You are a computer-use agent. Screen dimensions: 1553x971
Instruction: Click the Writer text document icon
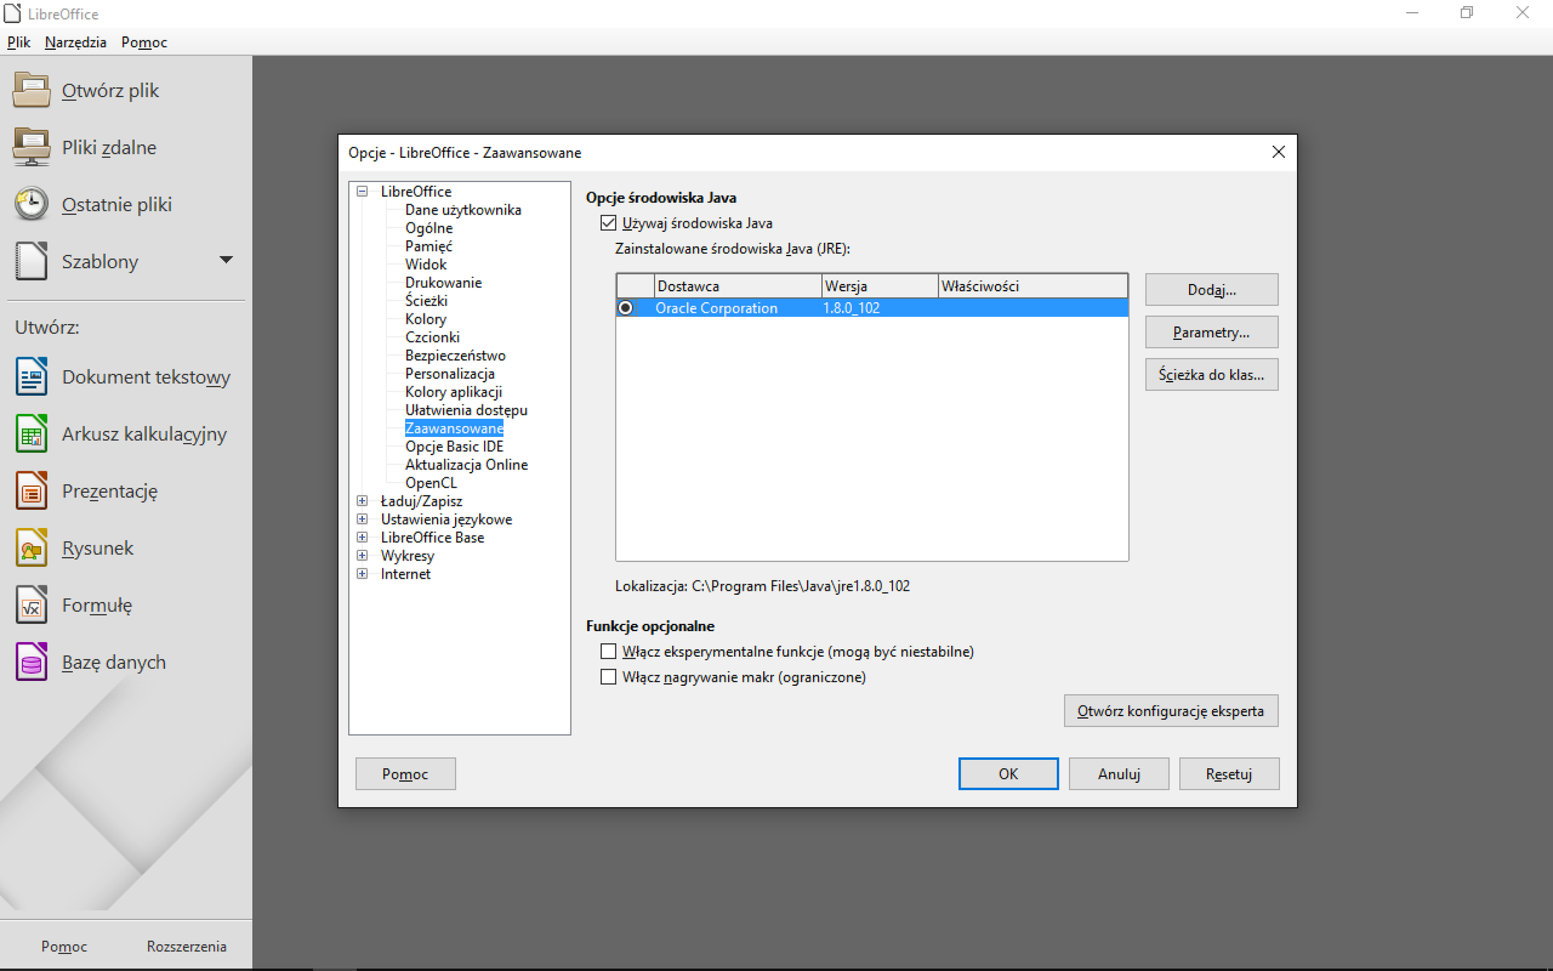[x=31, y=376]
